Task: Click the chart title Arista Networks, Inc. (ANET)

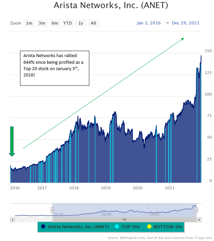Action: click(111, 5)
